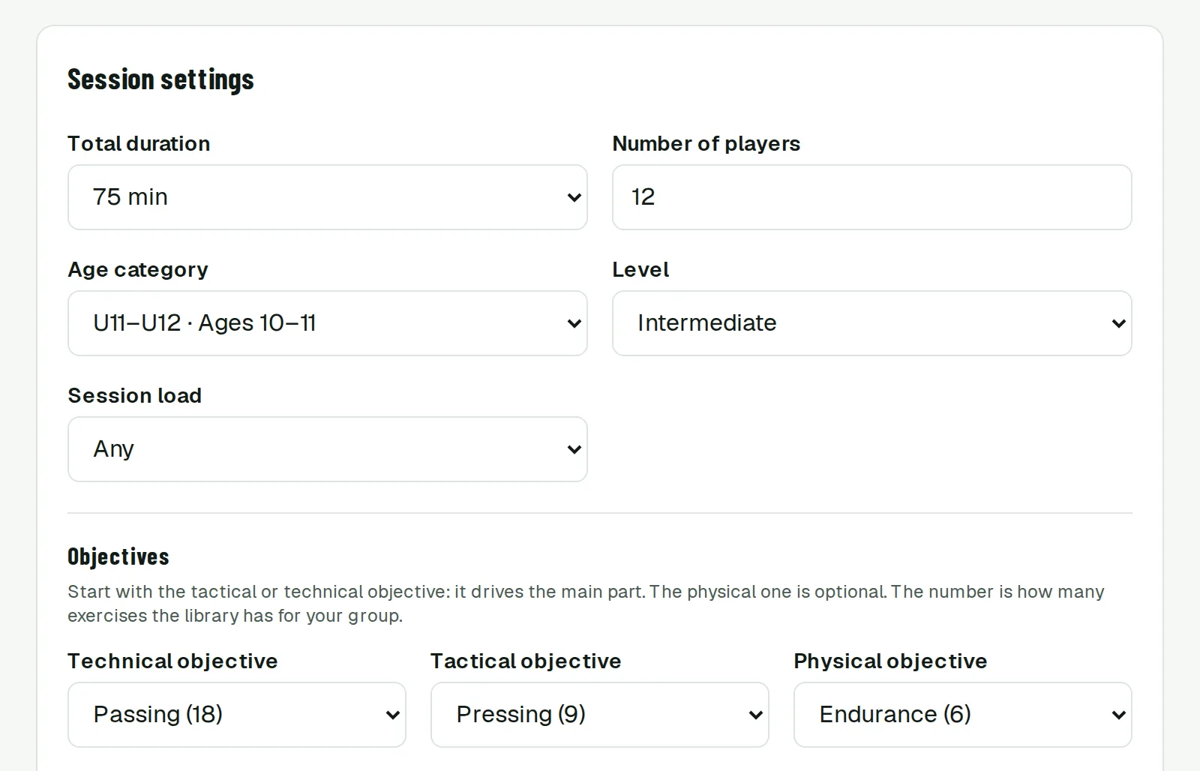Open the Tactical objective dropdown showing Pressing
Image resolution: width=1200 pixels, height=771 pixels.
pos(599,715)
